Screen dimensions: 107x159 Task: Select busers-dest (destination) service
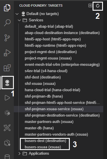tap(45, 141)
